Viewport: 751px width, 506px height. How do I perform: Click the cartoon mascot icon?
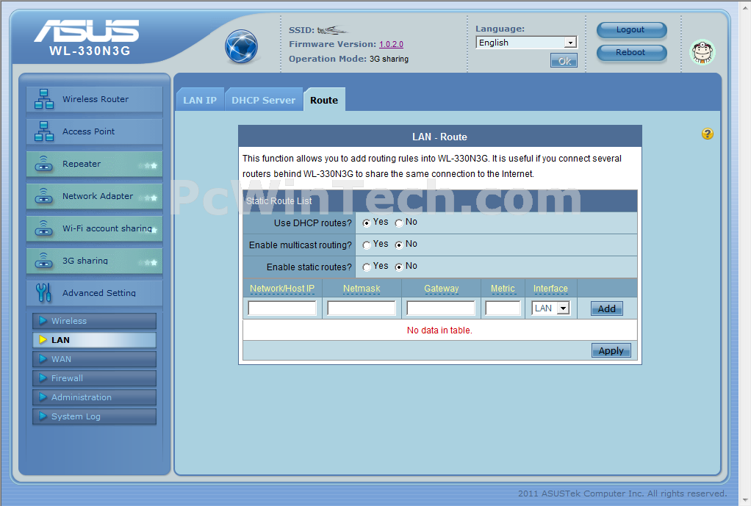point(703,52)
